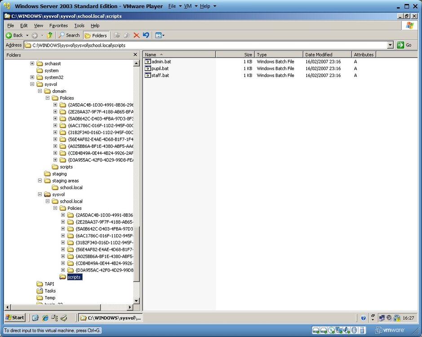
Task: Click the blue help tray icon
Action: (363, 318)
